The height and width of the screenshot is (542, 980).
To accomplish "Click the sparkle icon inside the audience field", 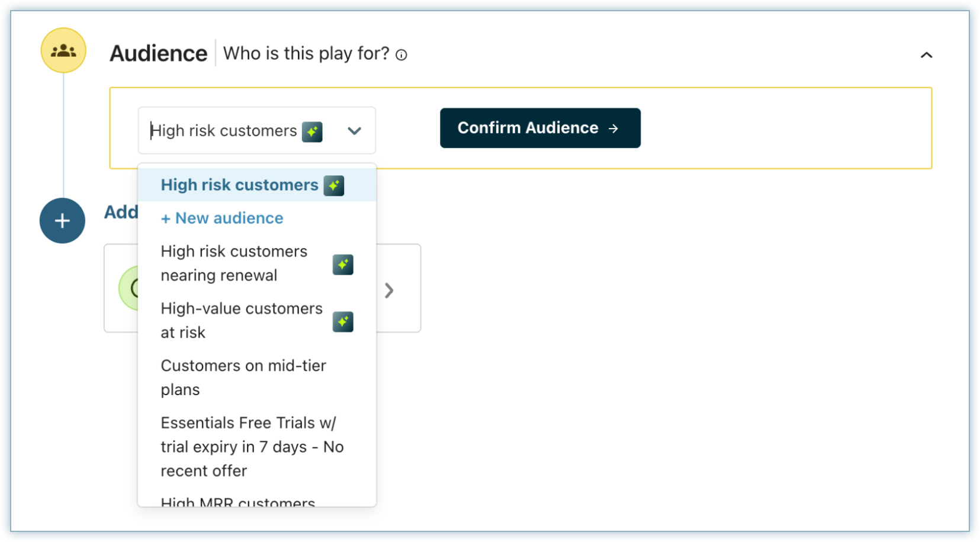I will (x=312, y=132).
